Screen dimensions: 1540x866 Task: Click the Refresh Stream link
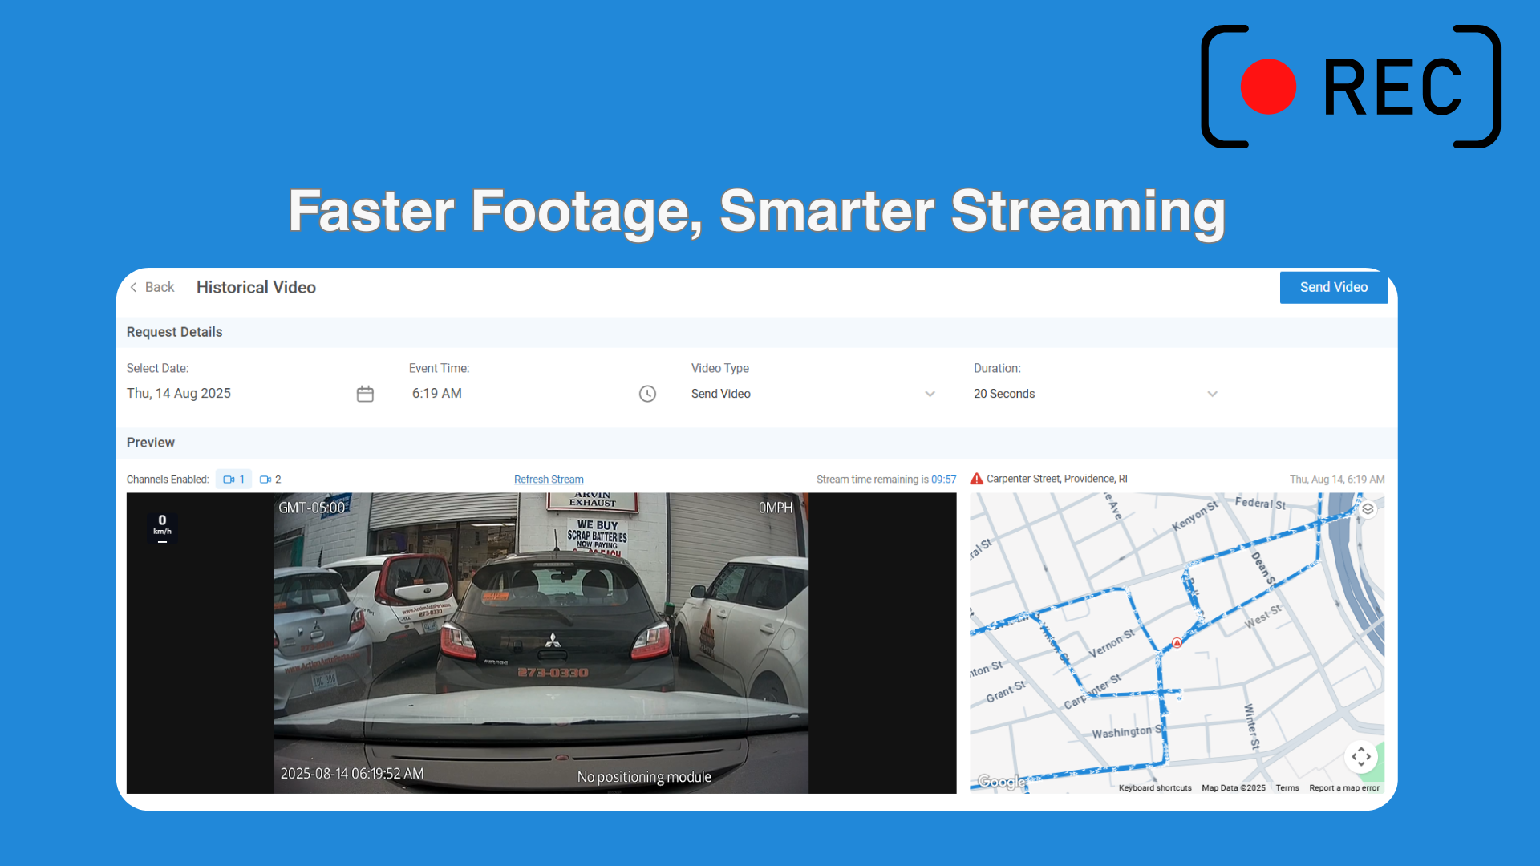coord(549,480)
